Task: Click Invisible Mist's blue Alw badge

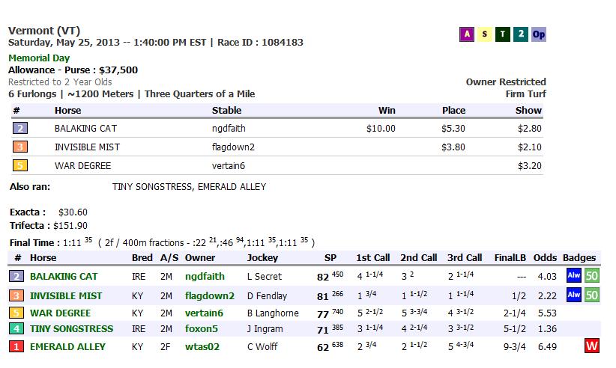Action: (x=574, y=295)
